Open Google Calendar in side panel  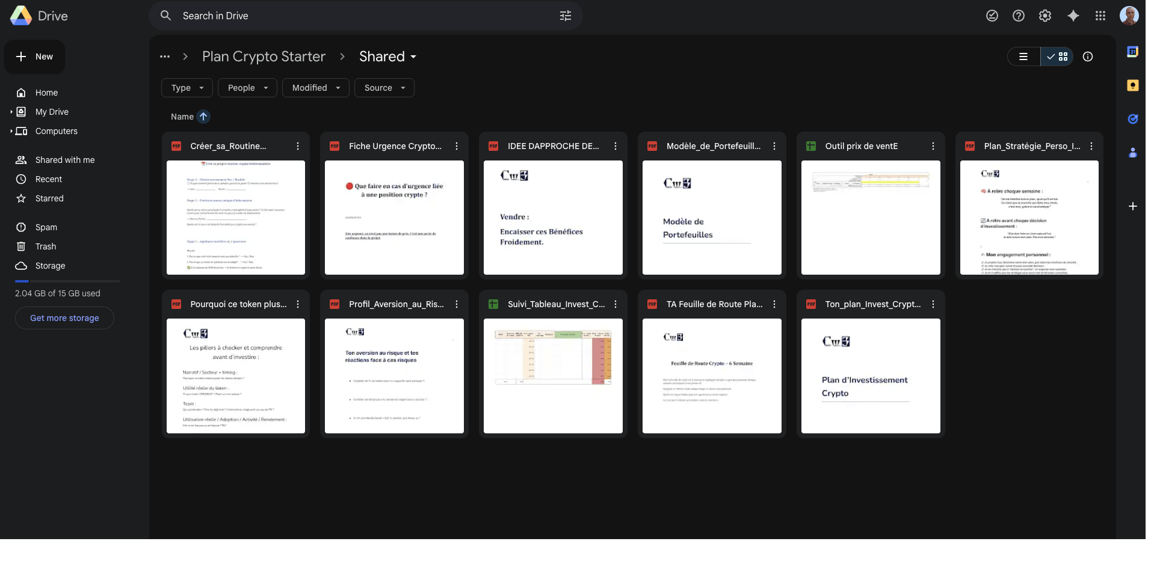pos(1132,52)
